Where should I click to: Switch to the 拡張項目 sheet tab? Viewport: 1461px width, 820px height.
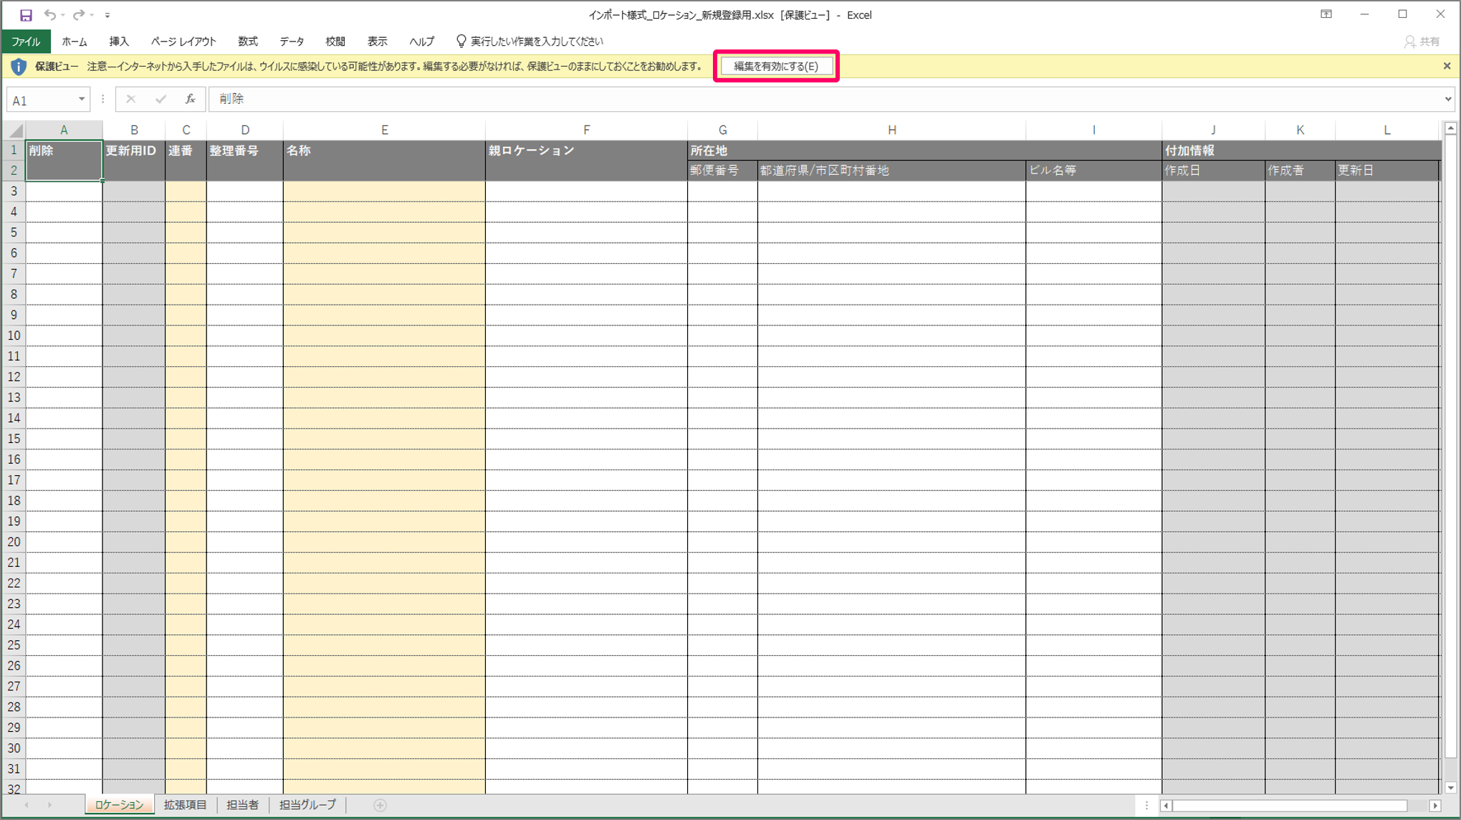coord(185,805)
